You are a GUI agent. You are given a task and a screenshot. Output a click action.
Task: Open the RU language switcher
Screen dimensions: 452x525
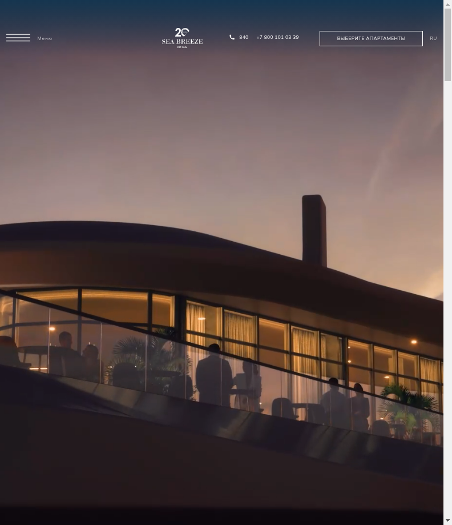click(x=433, y=38)
